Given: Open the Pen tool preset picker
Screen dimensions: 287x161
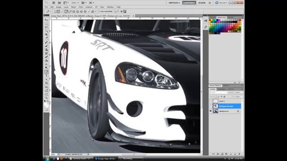Looking at the screenshot, I should tap(51, 11).
